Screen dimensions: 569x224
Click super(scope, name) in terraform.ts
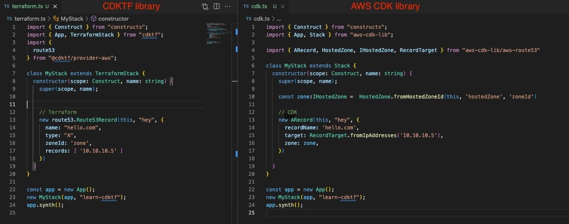pos(69,89)
